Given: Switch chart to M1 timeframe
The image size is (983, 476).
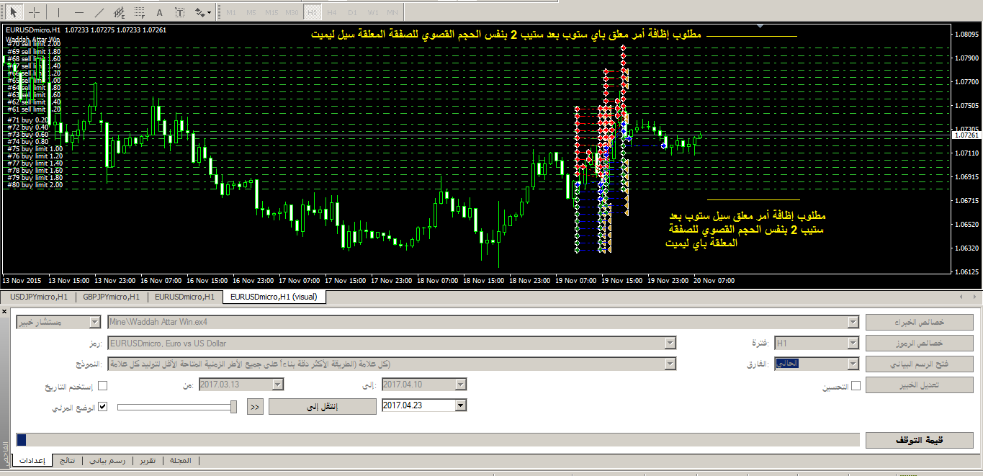Looking at the screenshot, I should click(231, 13).
